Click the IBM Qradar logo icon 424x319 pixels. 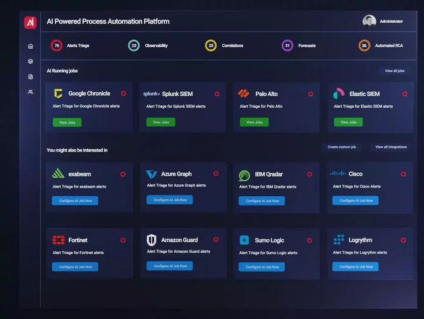coord(244,175)
